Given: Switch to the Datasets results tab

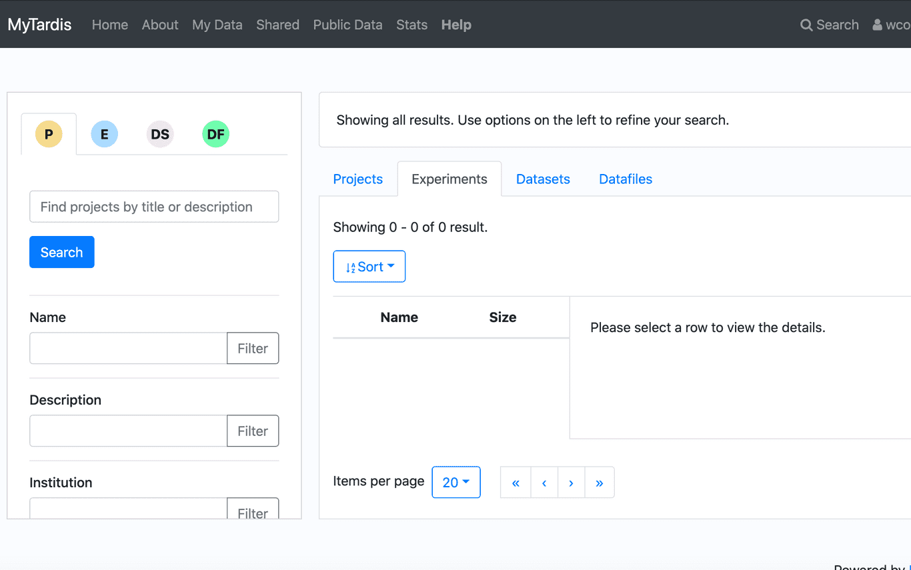Looking at the screenshot, I should pyautogui.click(x=543, y=179).
